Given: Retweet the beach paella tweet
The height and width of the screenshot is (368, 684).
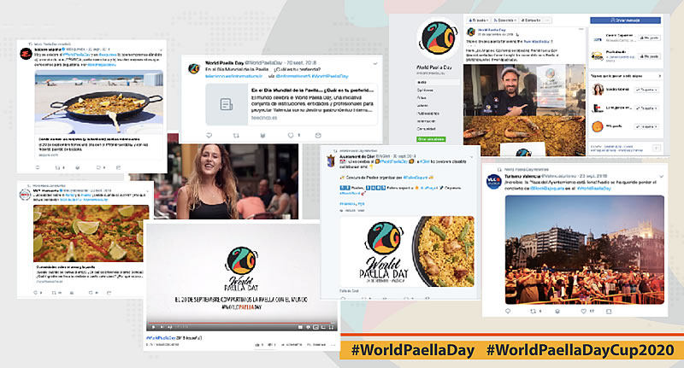Looking at the screenshot, I should pos(57,167).
